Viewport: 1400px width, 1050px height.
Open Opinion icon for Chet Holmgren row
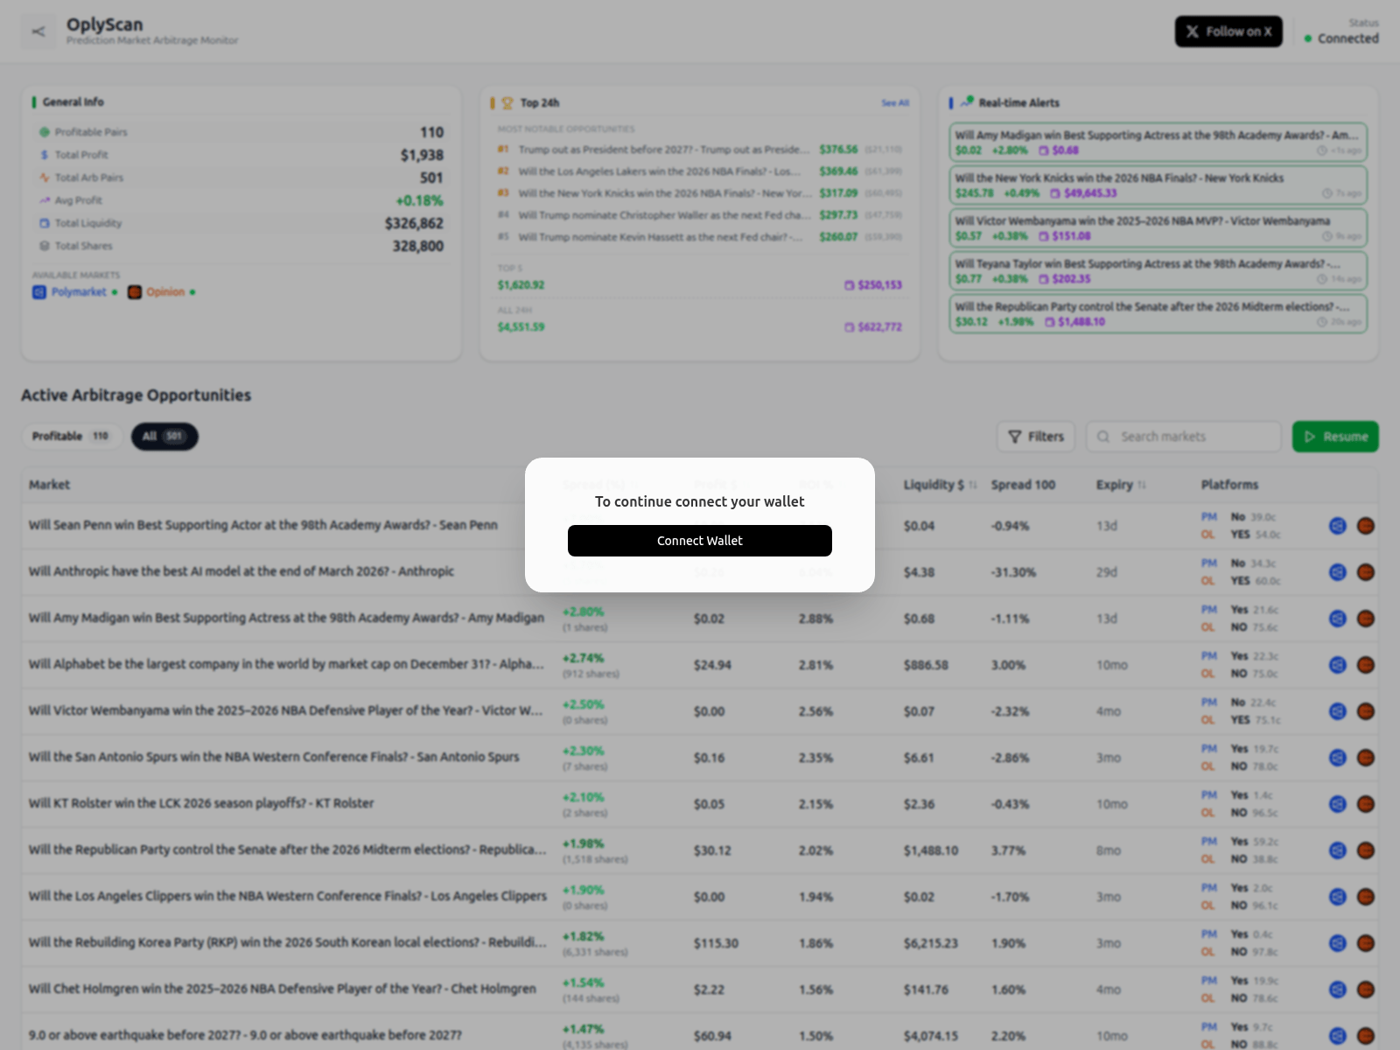(x=1366, y=990)
